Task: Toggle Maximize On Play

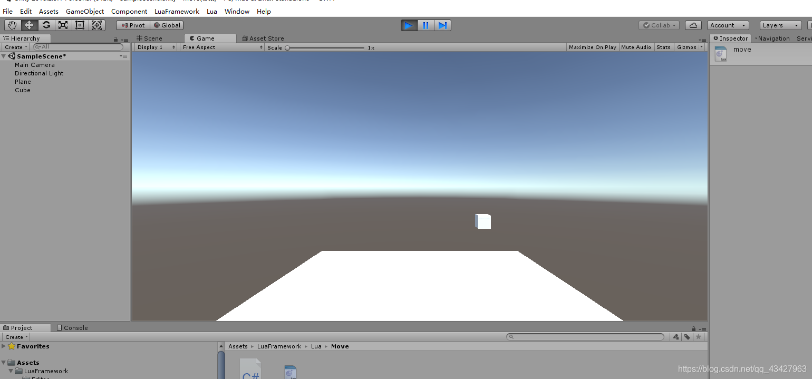Action: point(593,47)
